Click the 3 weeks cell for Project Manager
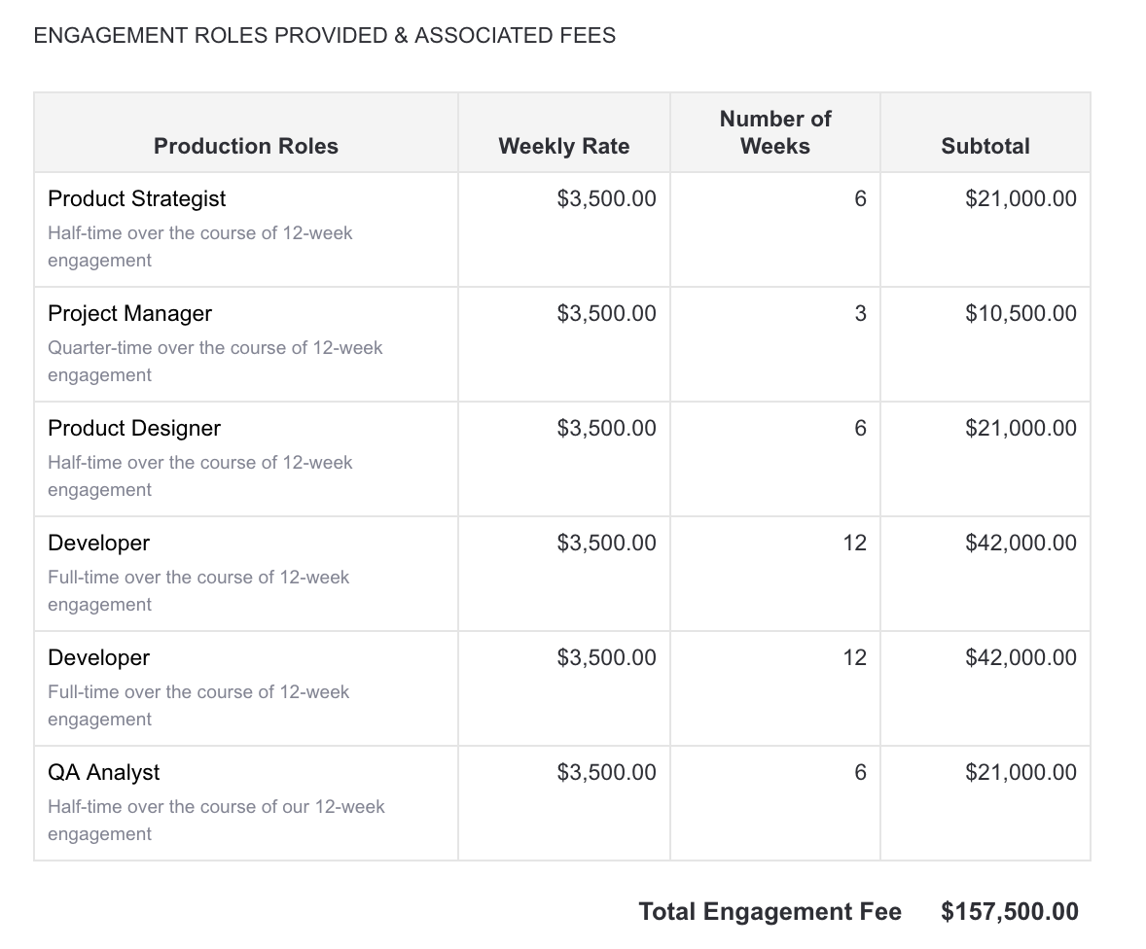Screen dimensions: 1146x949 (859, 313)
